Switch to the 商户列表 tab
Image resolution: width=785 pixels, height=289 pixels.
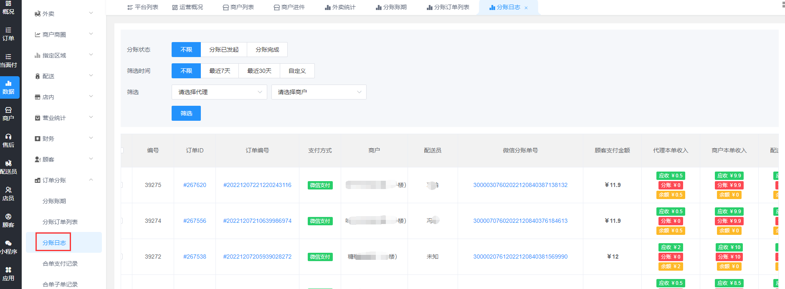tap(238, 7)
